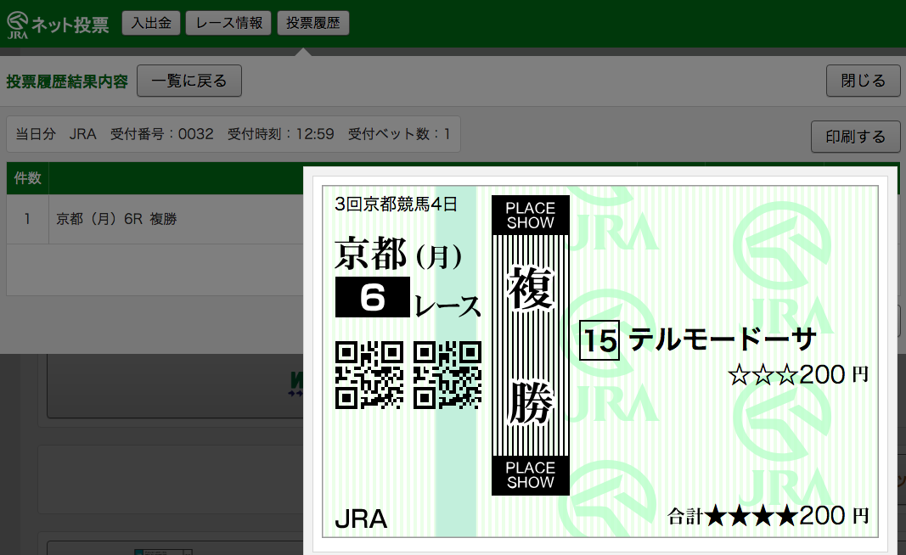Click the 京都(月) text on the ticket
The height and width of the screenshot is (555, 906).
pos(398,254)
